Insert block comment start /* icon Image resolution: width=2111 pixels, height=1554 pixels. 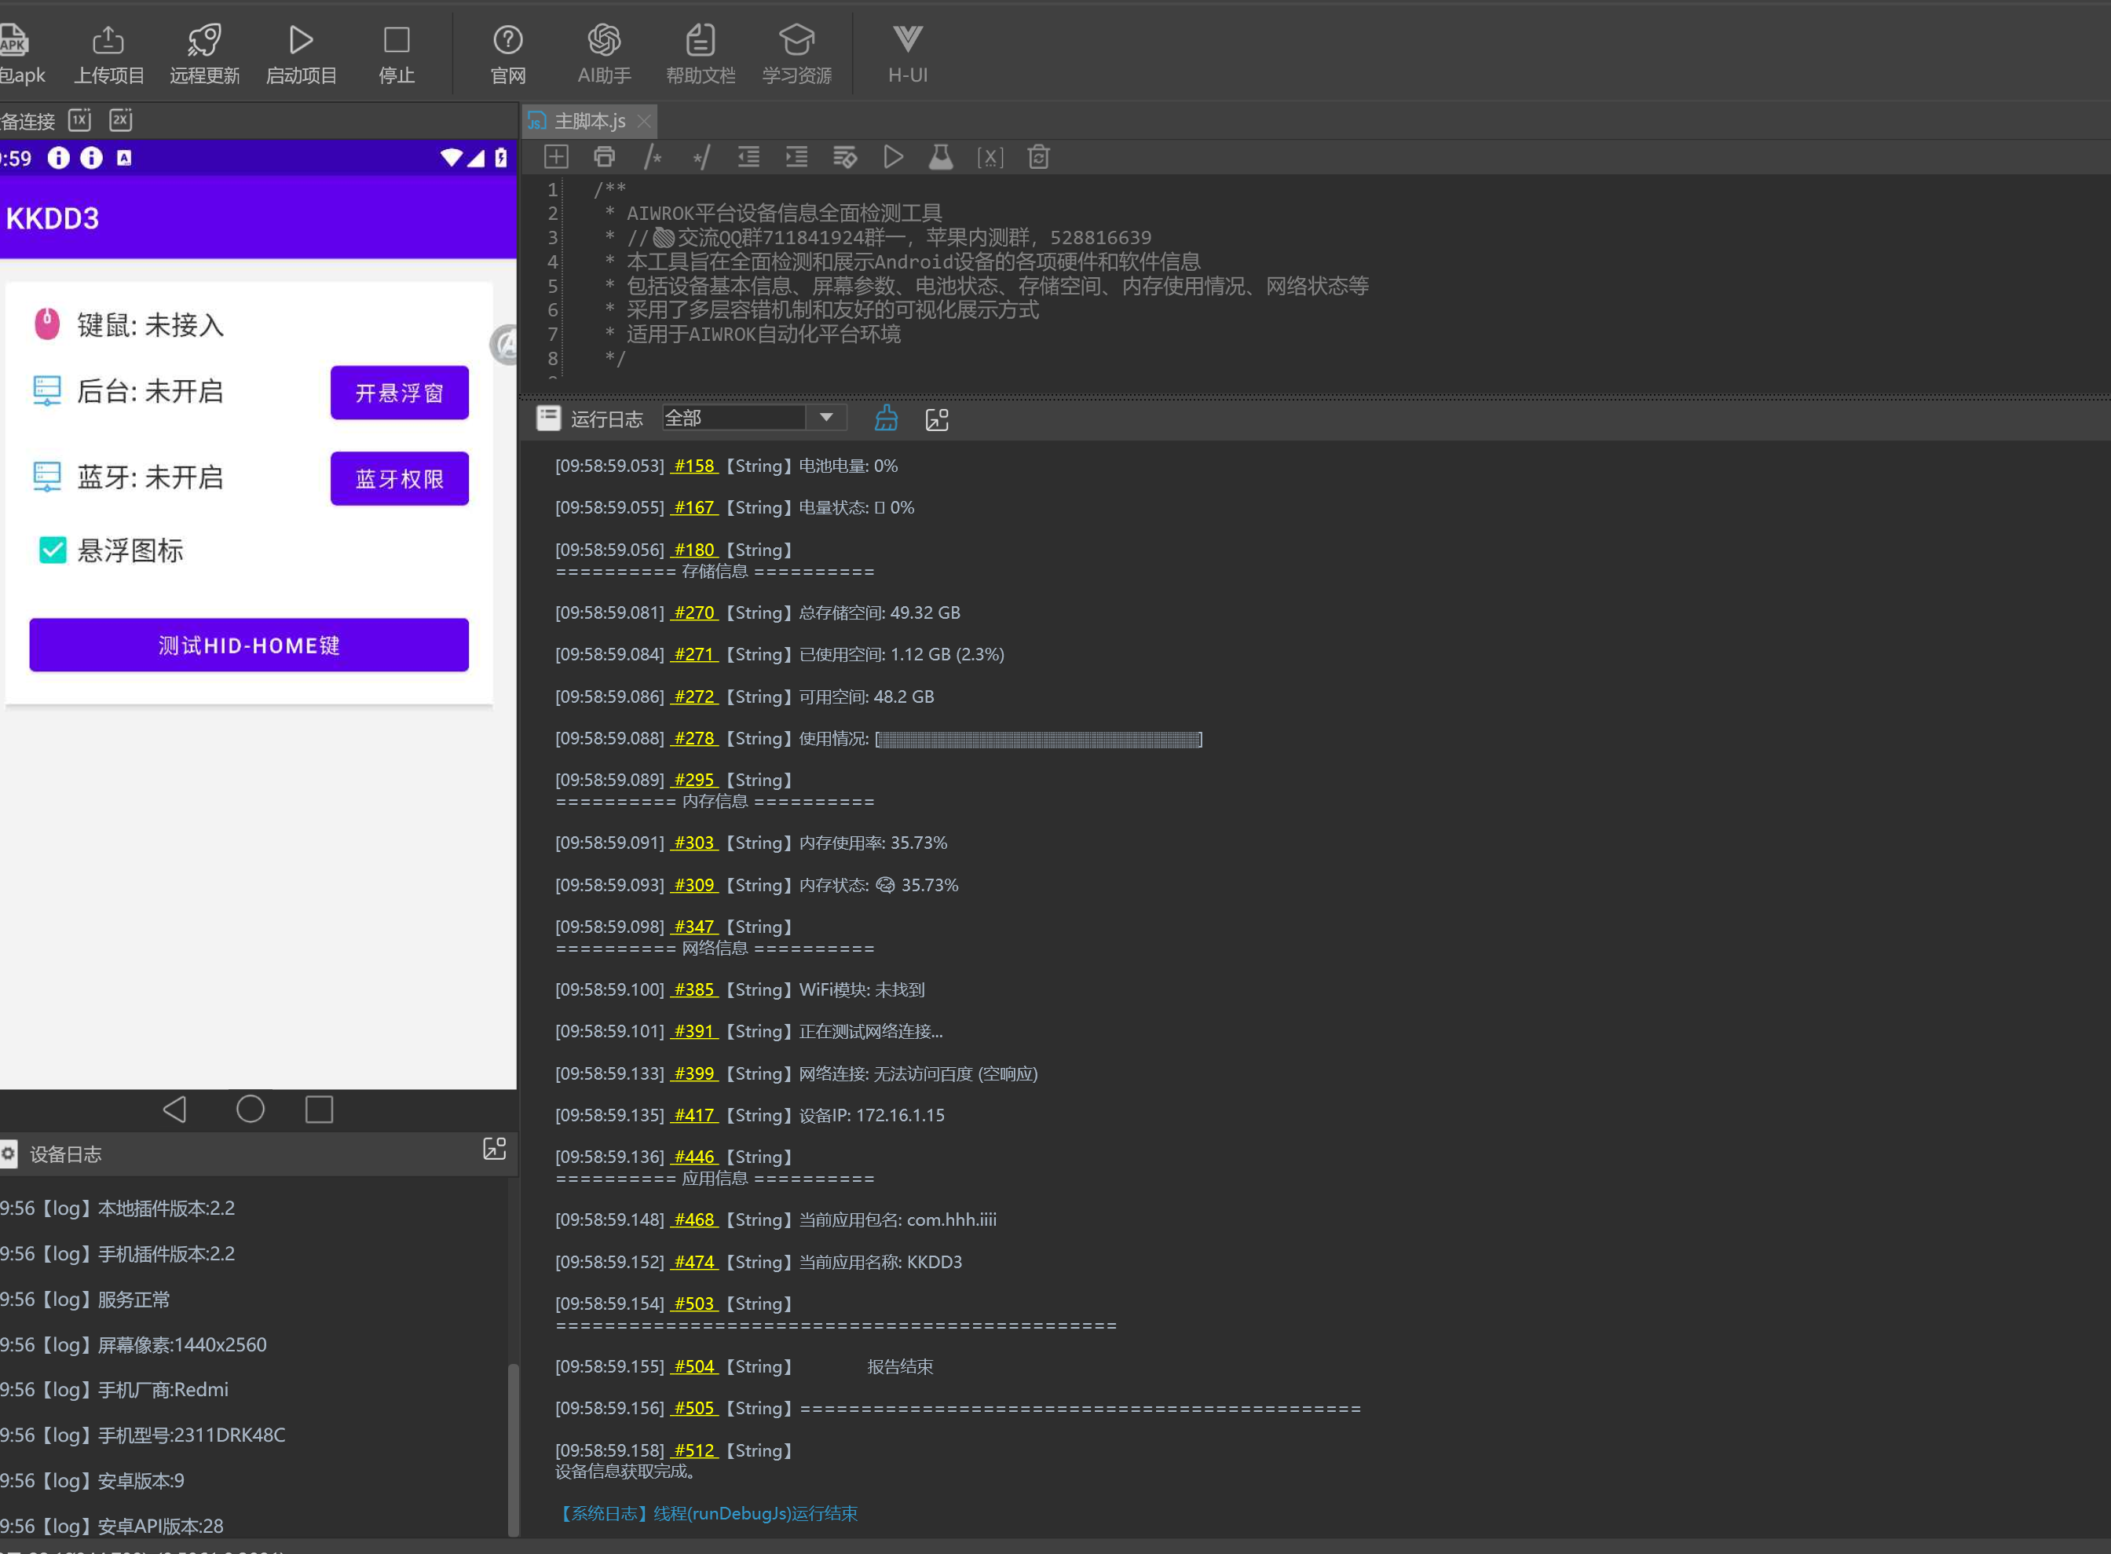(652, 157)
